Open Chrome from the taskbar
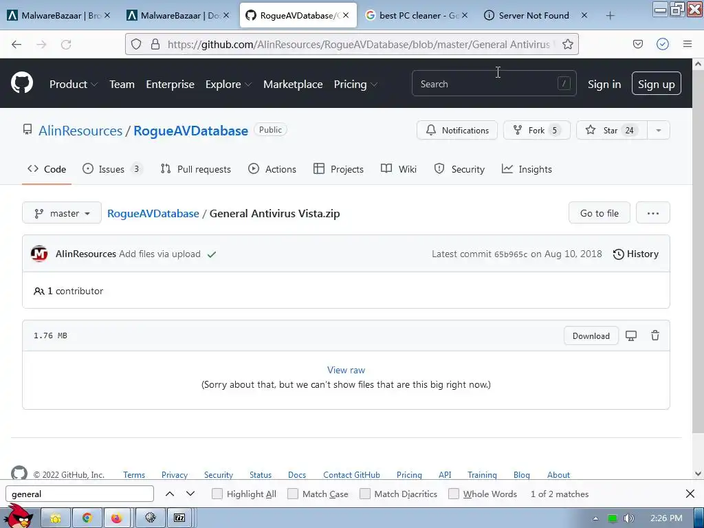Screen dimensions: 704x528 coord(87,518)
